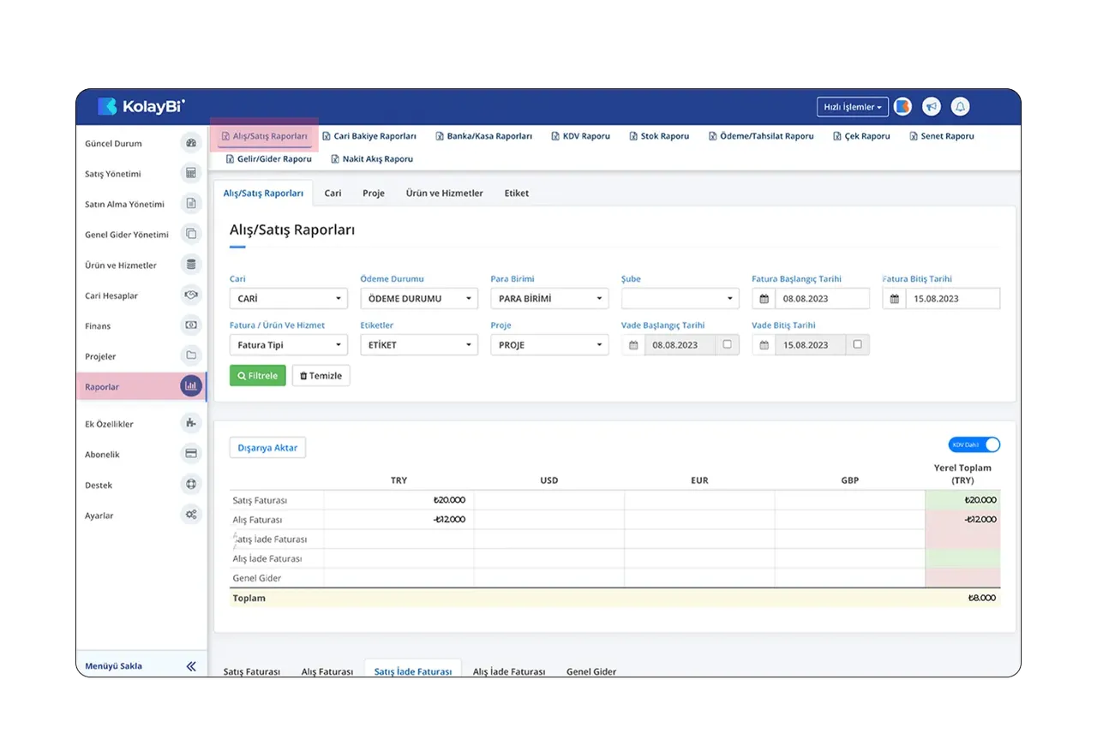Click the Genel Gider Yönetimi copy icon

tap(191, 234)
